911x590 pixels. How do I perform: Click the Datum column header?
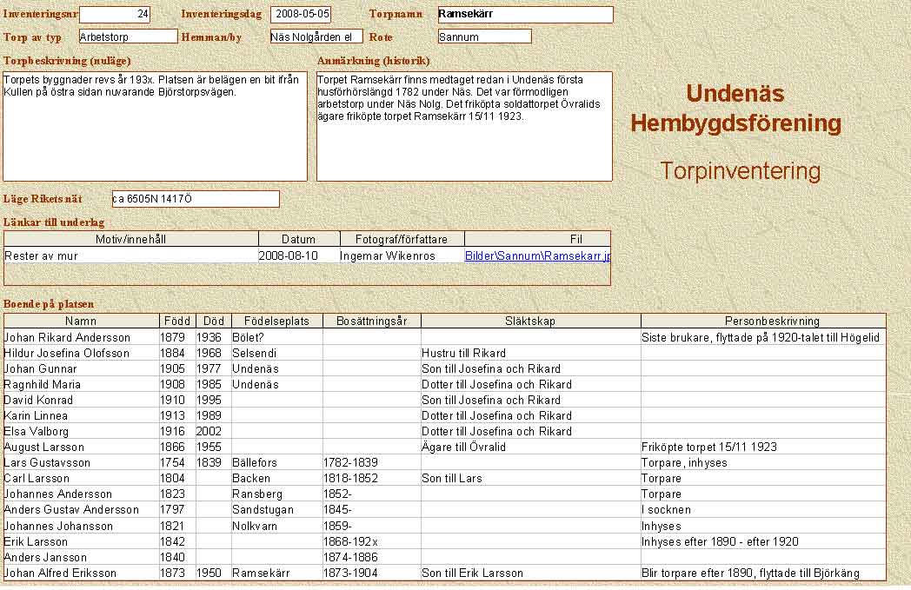[298, 239]
